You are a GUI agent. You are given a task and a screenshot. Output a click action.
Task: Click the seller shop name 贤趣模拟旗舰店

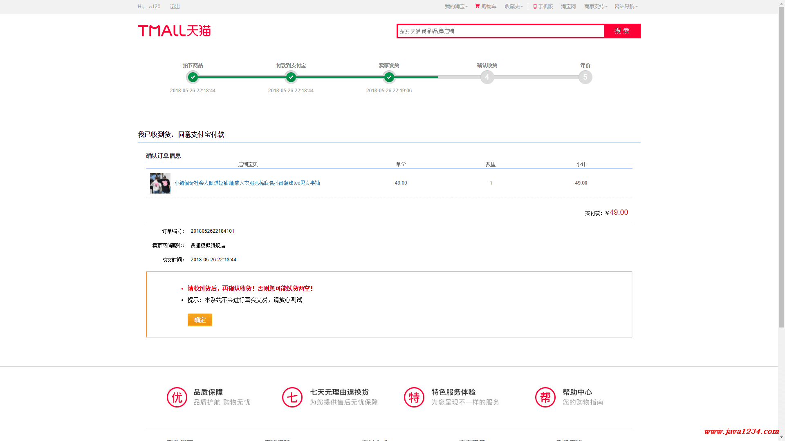(208, 245)
